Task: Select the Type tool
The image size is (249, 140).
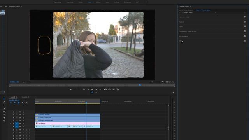Action: (x=4, y=121)
